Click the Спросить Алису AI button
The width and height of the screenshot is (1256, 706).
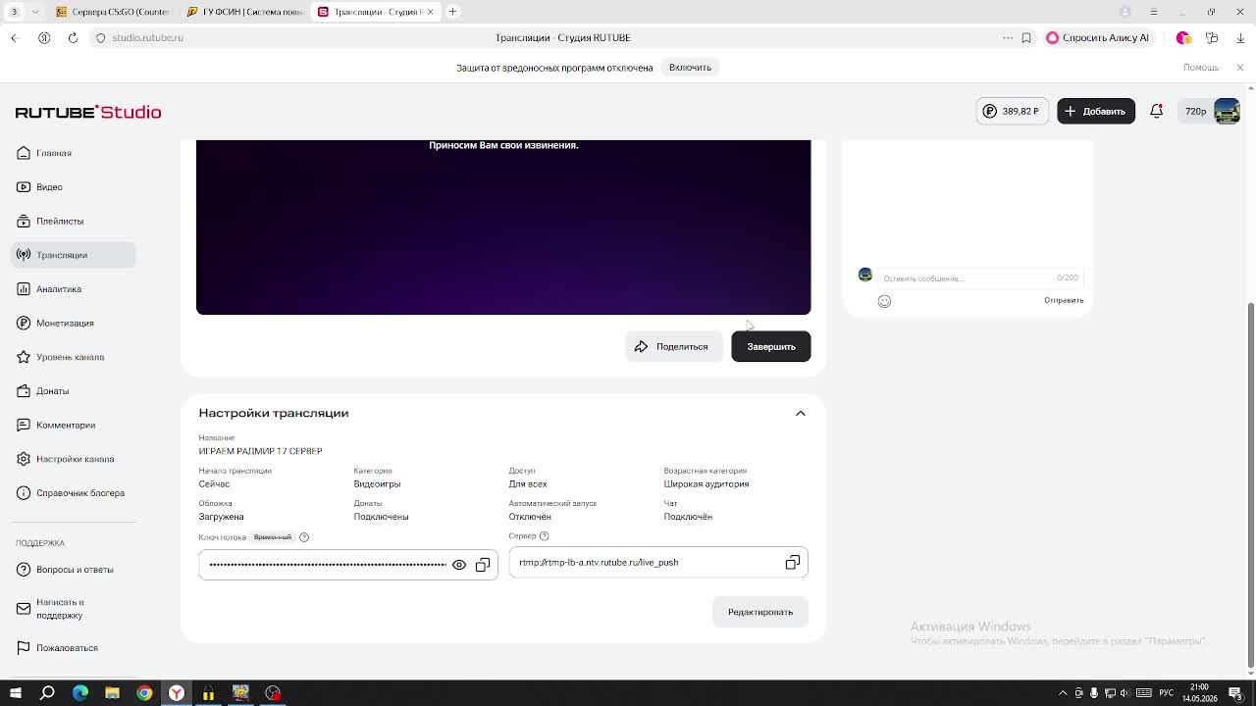[x=1097, y=37]
